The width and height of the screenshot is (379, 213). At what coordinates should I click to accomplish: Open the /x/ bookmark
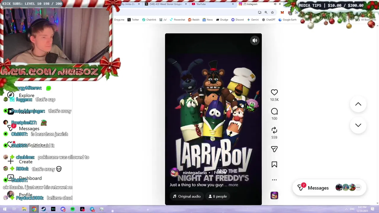tap(163, 20)
